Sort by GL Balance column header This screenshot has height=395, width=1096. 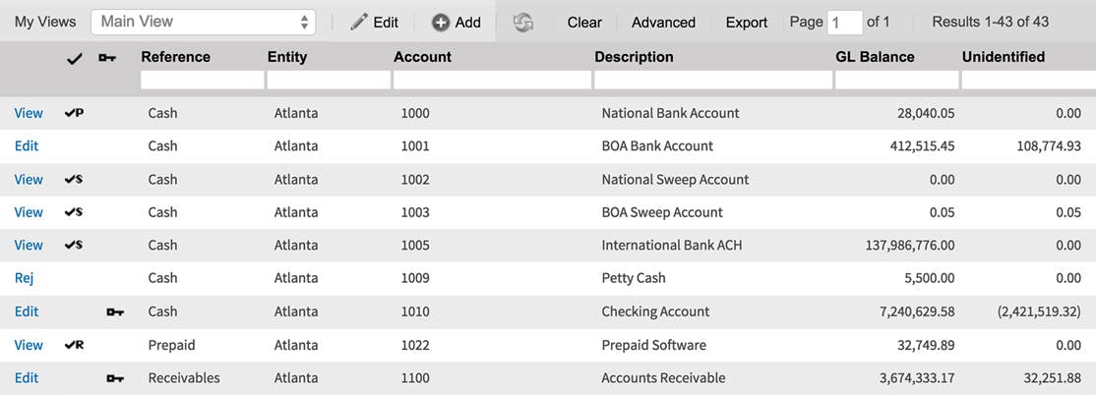pos(875,57)
